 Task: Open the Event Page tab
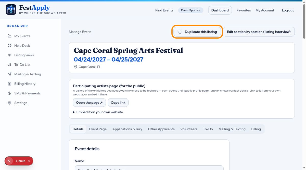click(98, 129)
